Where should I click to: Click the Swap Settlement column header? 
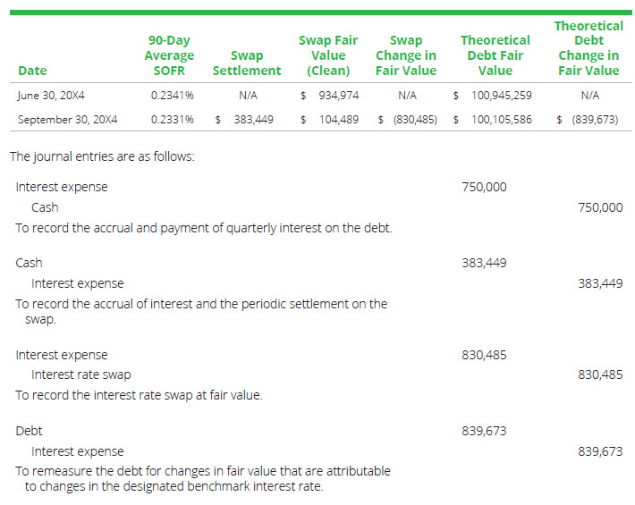pyautogui.click(x=246, y=63)
